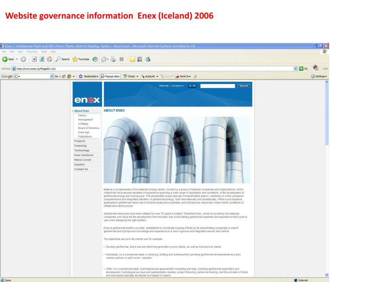Open the Back button history dropdown arrow
The image size is (377, 282).
click(x=17, y=59)
